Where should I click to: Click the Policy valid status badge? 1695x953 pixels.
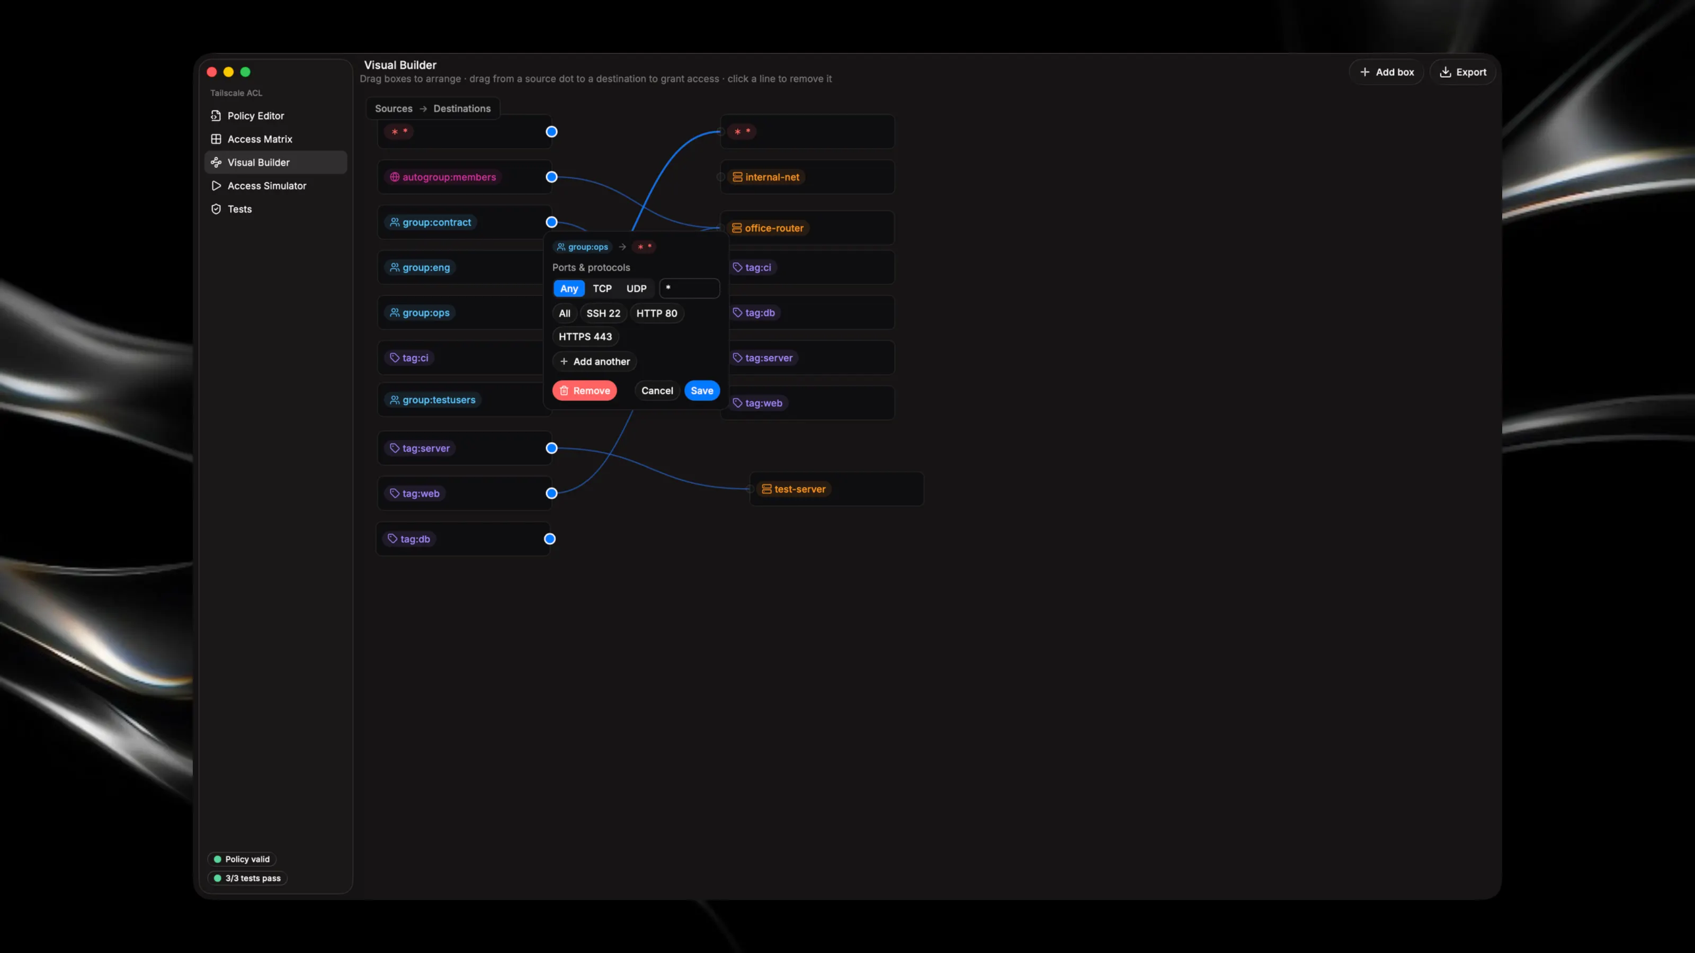point(242,860)
